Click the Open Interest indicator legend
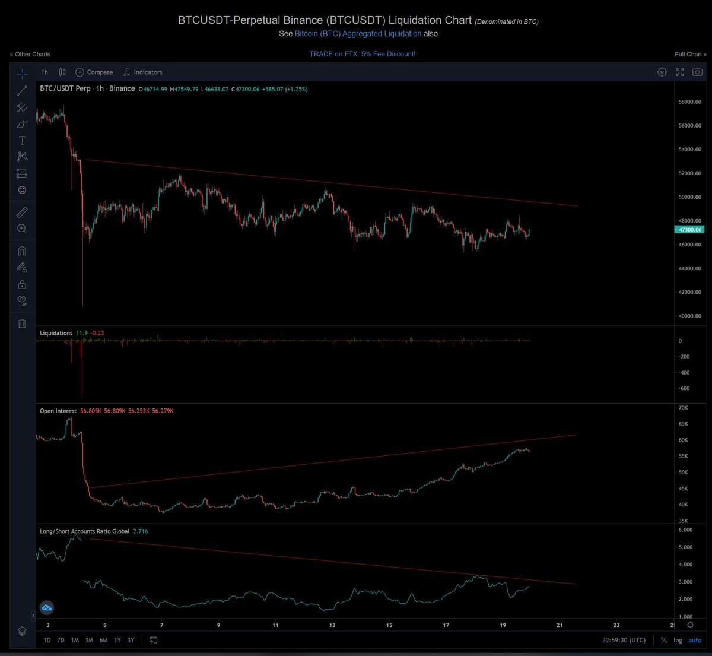Image resolution: width=712 pixels, height=656 pixels. [58, 411]
